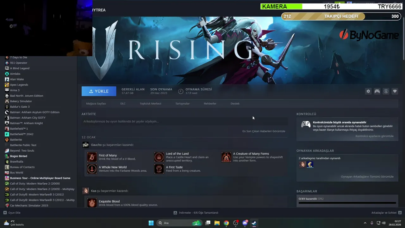405x228 pixels.
Task: Click the Brawlhalla game icon
Action: point(7,161)
